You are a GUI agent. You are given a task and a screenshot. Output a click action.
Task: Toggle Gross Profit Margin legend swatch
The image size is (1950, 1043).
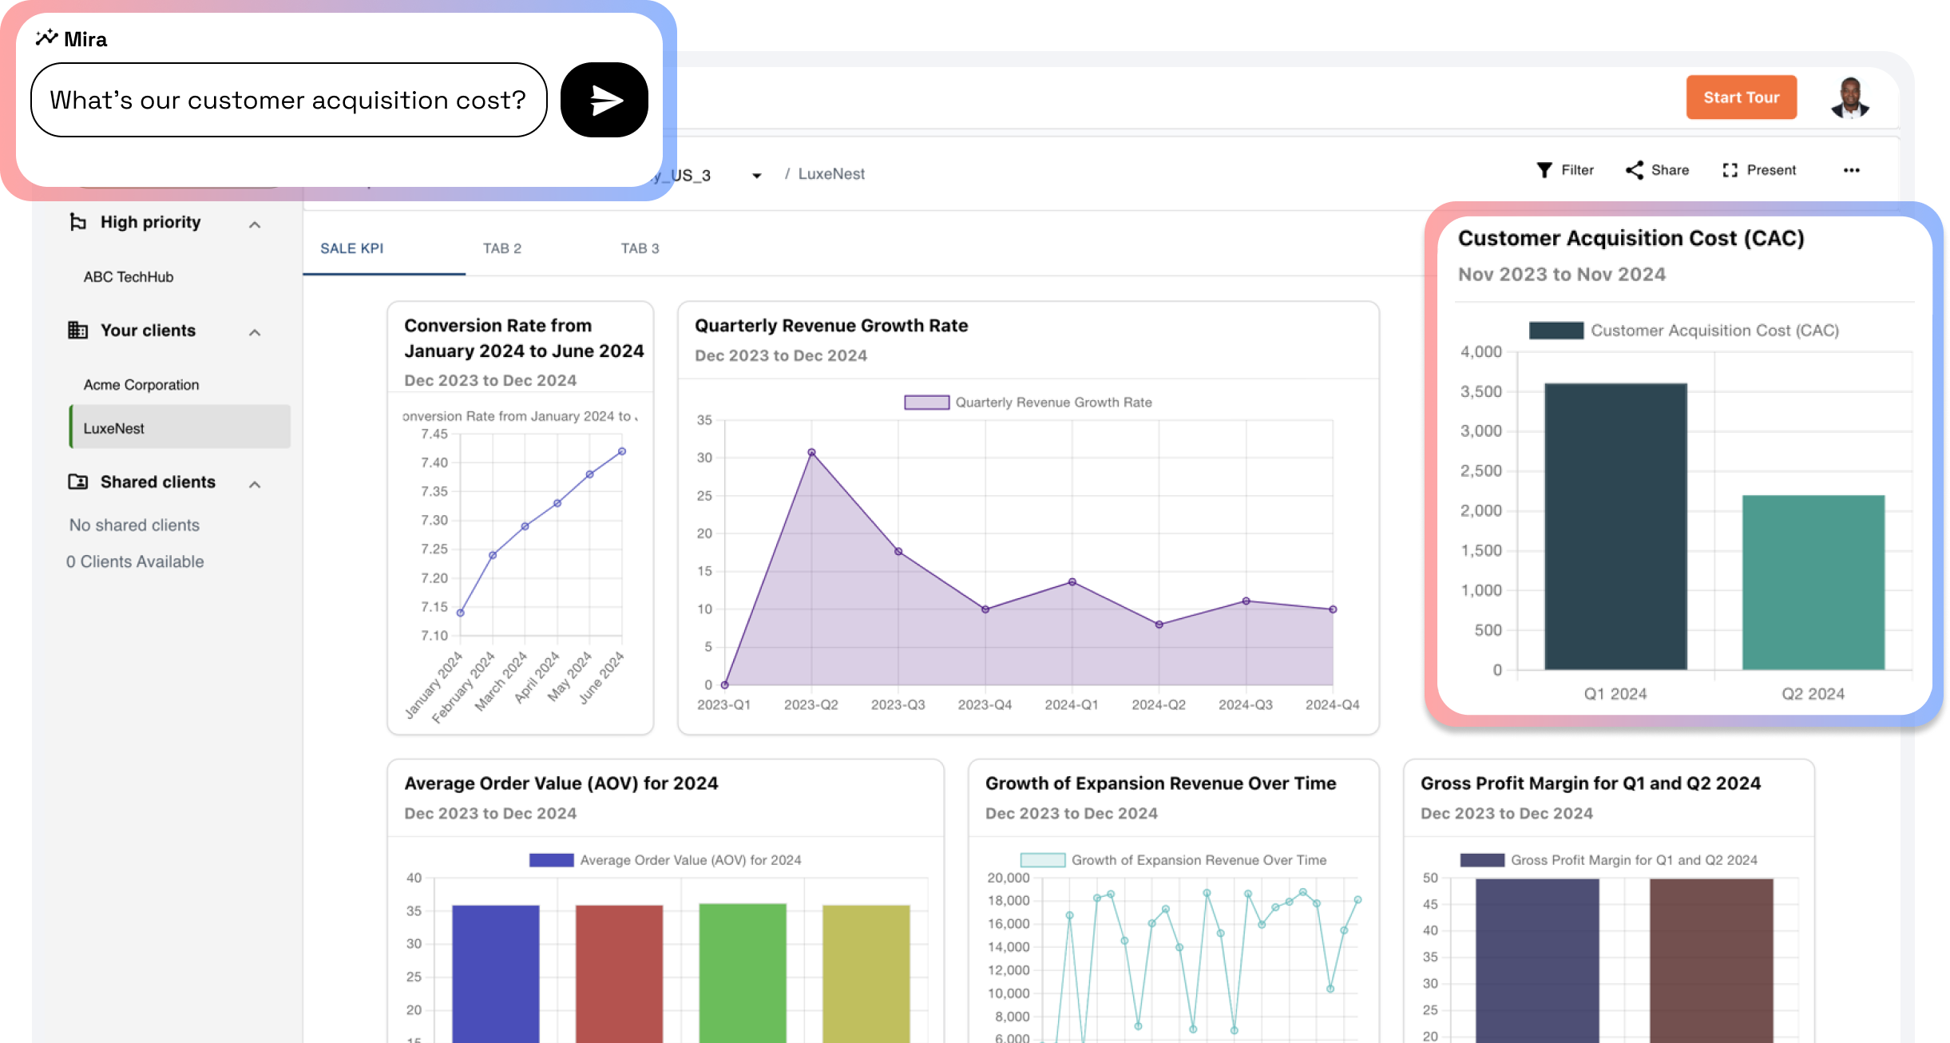[x=1482, y=860]
